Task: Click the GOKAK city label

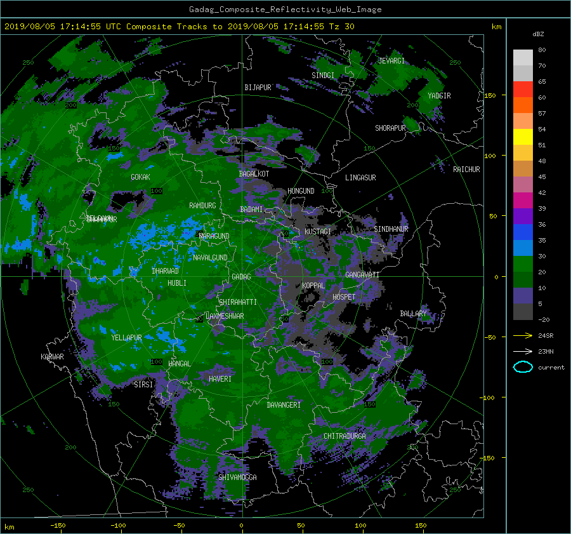Action: tap(140, 177)
